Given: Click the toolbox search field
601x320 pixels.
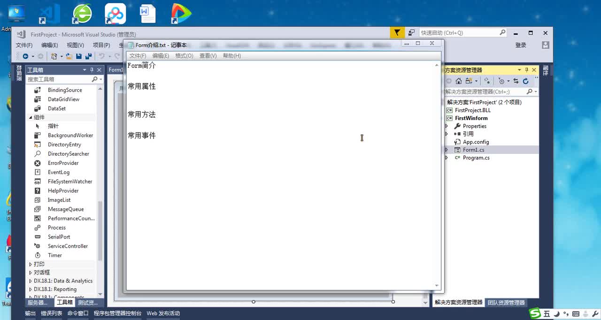Looking at the screenshot, I should [59, 79].
